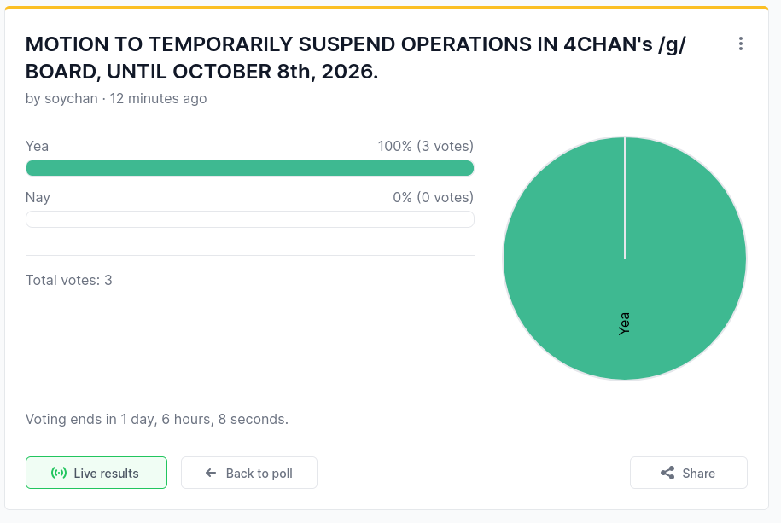The width and height of the screenshot is (781, 523).
Task: Open the Share button
Action: tap(688, 473)
